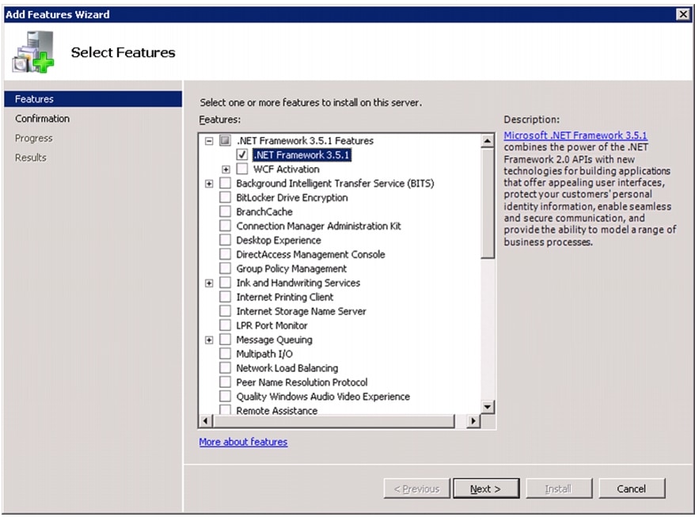695x532 pixels.
Task: Select the WCF Activation tree label
Action: coord(287,169)
